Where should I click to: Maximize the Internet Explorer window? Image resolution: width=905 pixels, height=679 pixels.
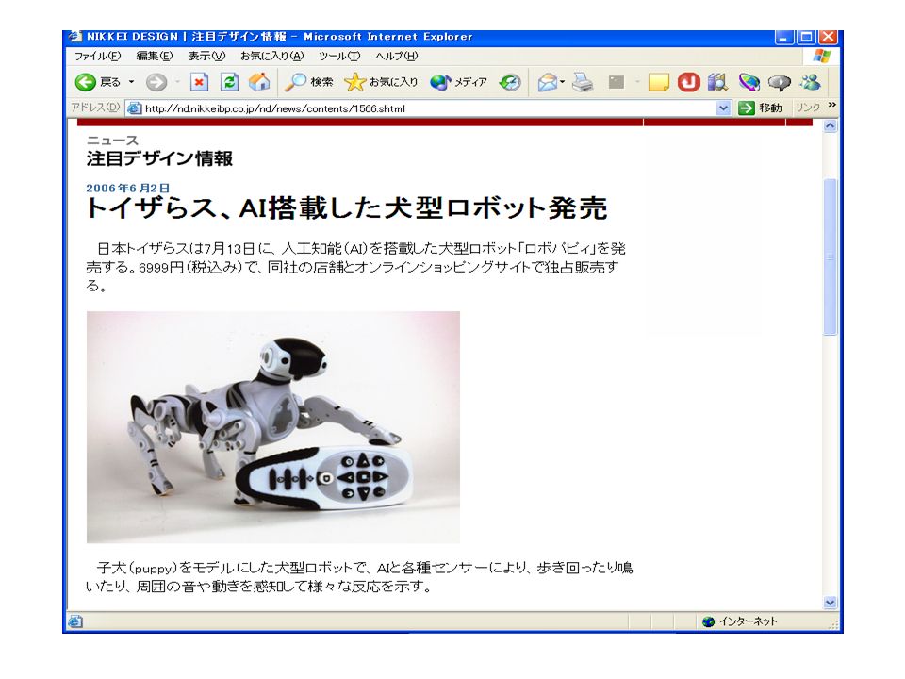(x=806, y=37)
